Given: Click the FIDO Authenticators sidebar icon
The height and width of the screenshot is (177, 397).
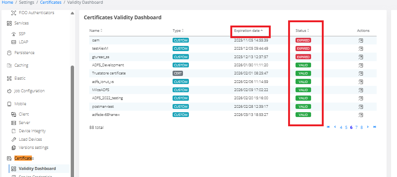Looking at the screenshot, I should [x=14, y=13].
